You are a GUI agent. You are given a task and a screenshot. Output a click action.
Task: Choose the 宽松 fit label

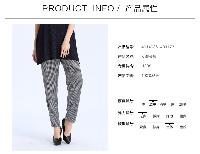coord(183,127)
